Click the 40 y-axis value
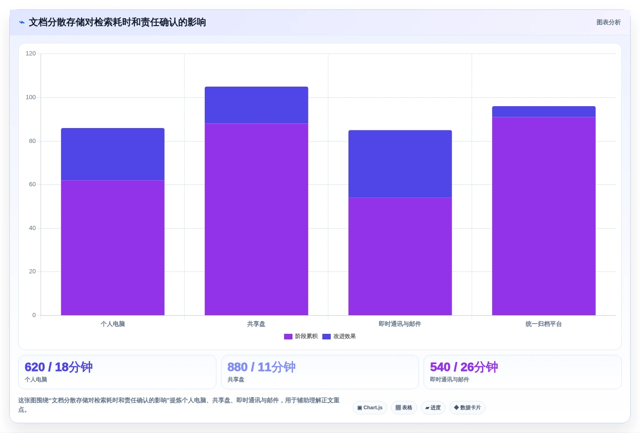Image resolution: width=640 pixels, height=433 pixels. click(32, 228)
